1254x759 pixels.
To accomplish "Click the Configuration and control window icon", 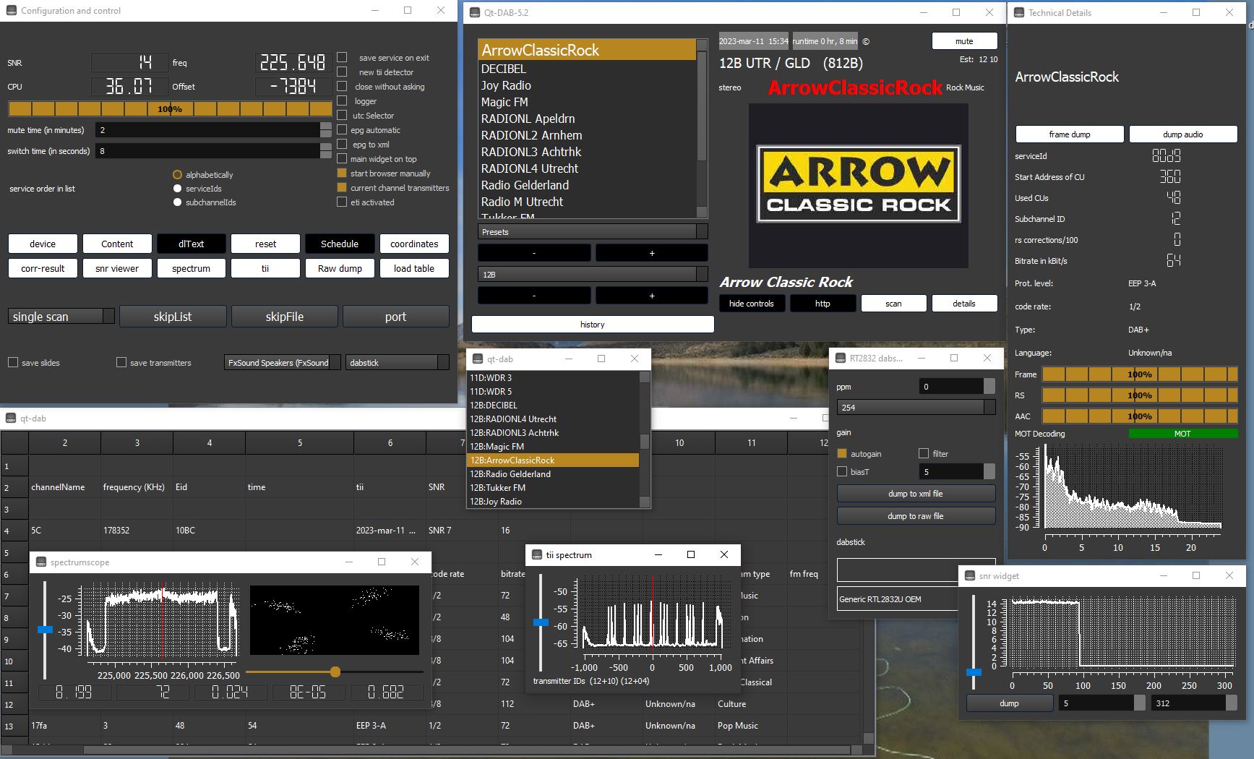I will click(11, 11).
